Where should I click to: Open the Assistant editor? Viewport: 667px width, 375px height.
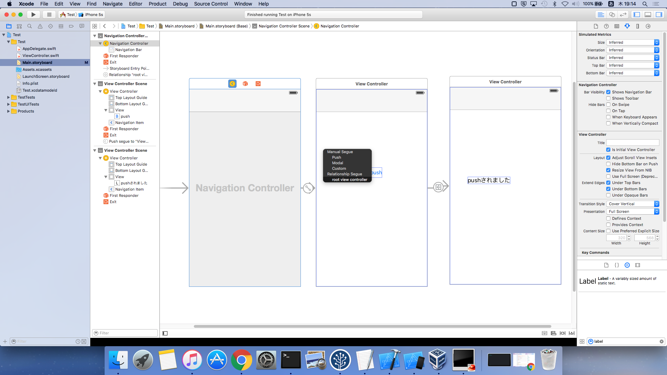click(x=612, y=15)
